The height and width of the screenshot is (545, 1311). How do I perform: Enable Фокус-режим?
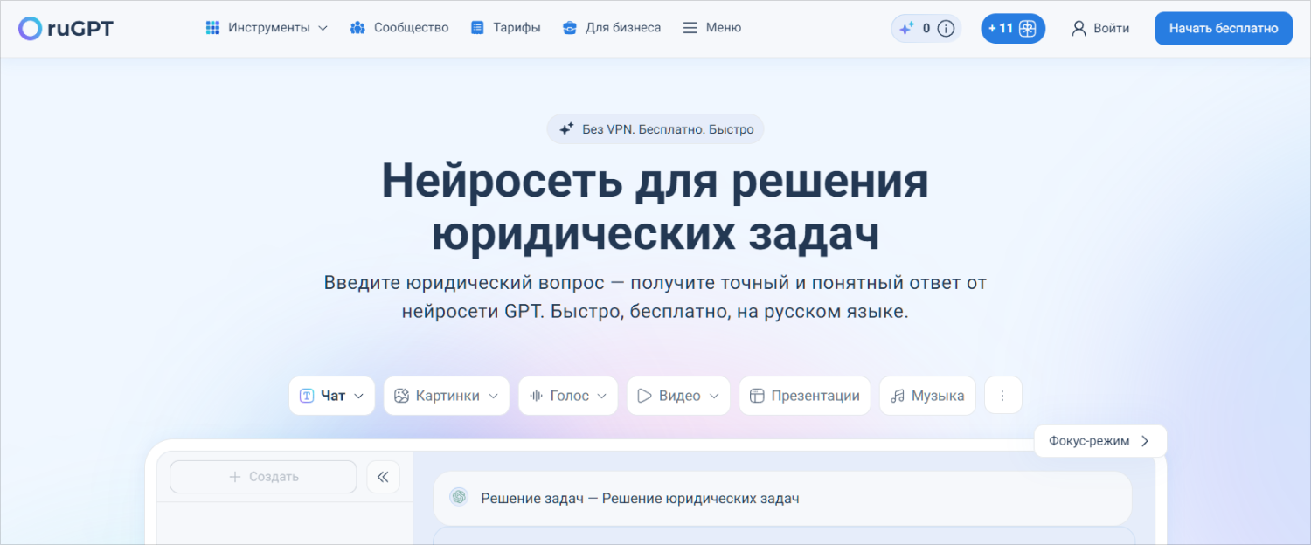[x=1099, y=441]
